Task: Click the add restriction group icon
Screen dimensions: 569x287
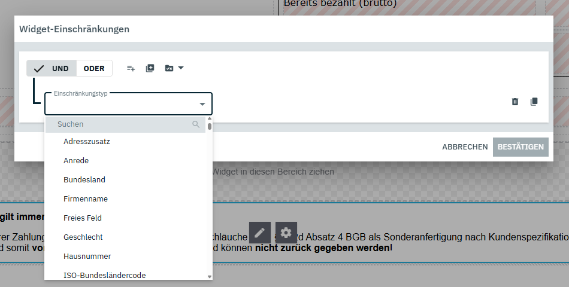Action: [150, 68]
